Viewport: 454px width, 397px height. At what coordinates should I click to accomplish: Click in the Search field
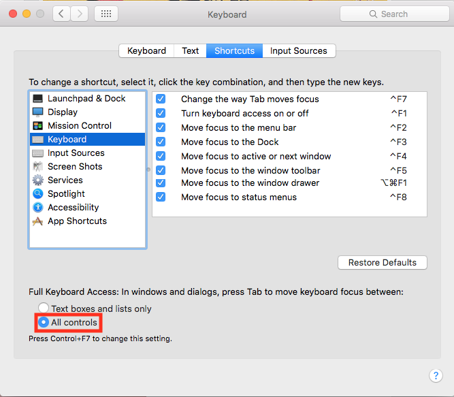(x=394, y=14)
